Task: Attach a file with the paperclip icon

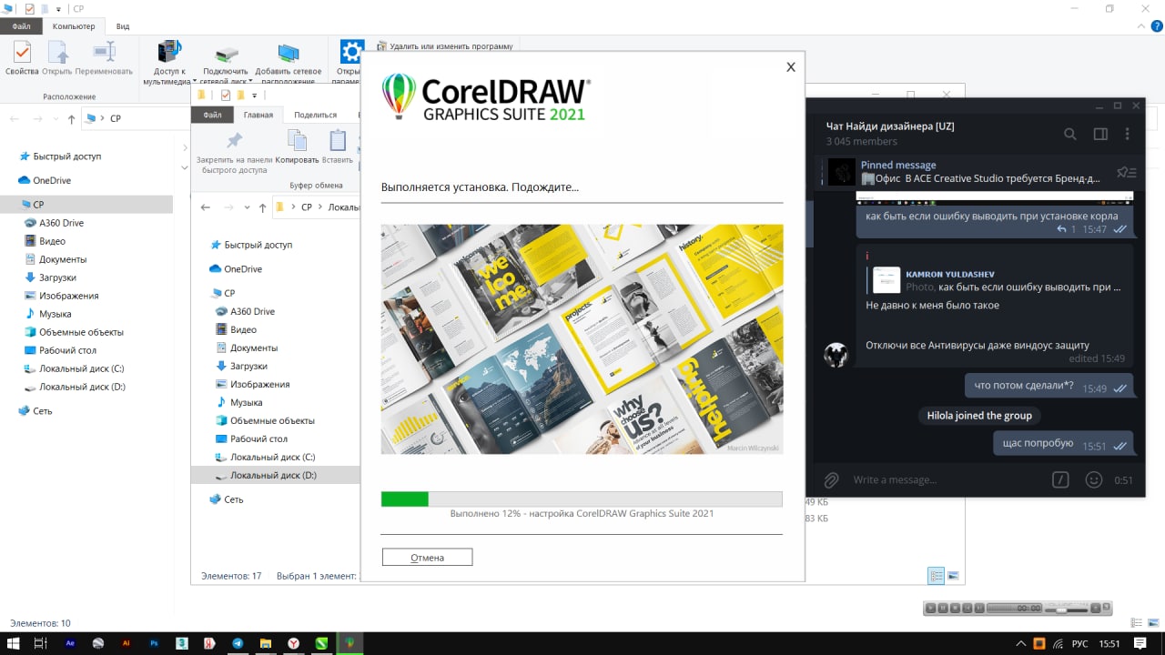Action: tap(831, 479)
